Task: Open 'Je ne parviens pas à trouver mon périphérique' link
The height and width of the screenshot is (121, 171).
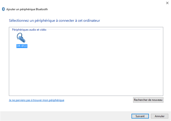Action: click(x=37, y=100)
